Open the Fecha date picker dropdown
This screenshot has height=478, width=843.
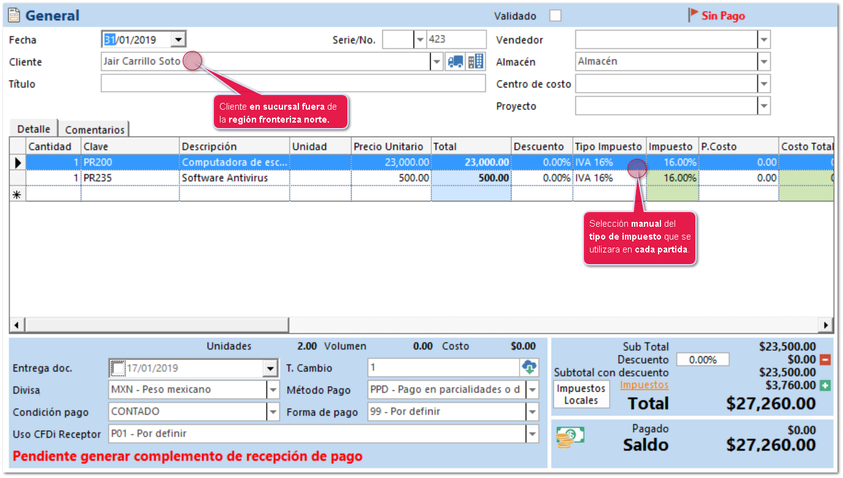178,39
